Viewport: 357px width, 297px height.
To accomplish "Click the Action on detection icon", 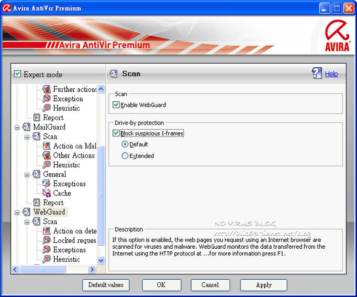I will [46, 231].
